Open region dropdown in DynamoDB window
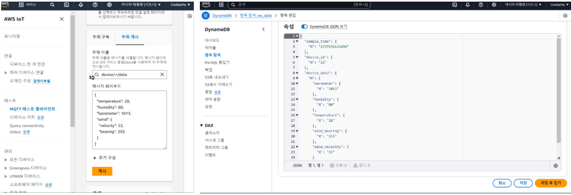 pyautogui.click(x=523, y=5)
